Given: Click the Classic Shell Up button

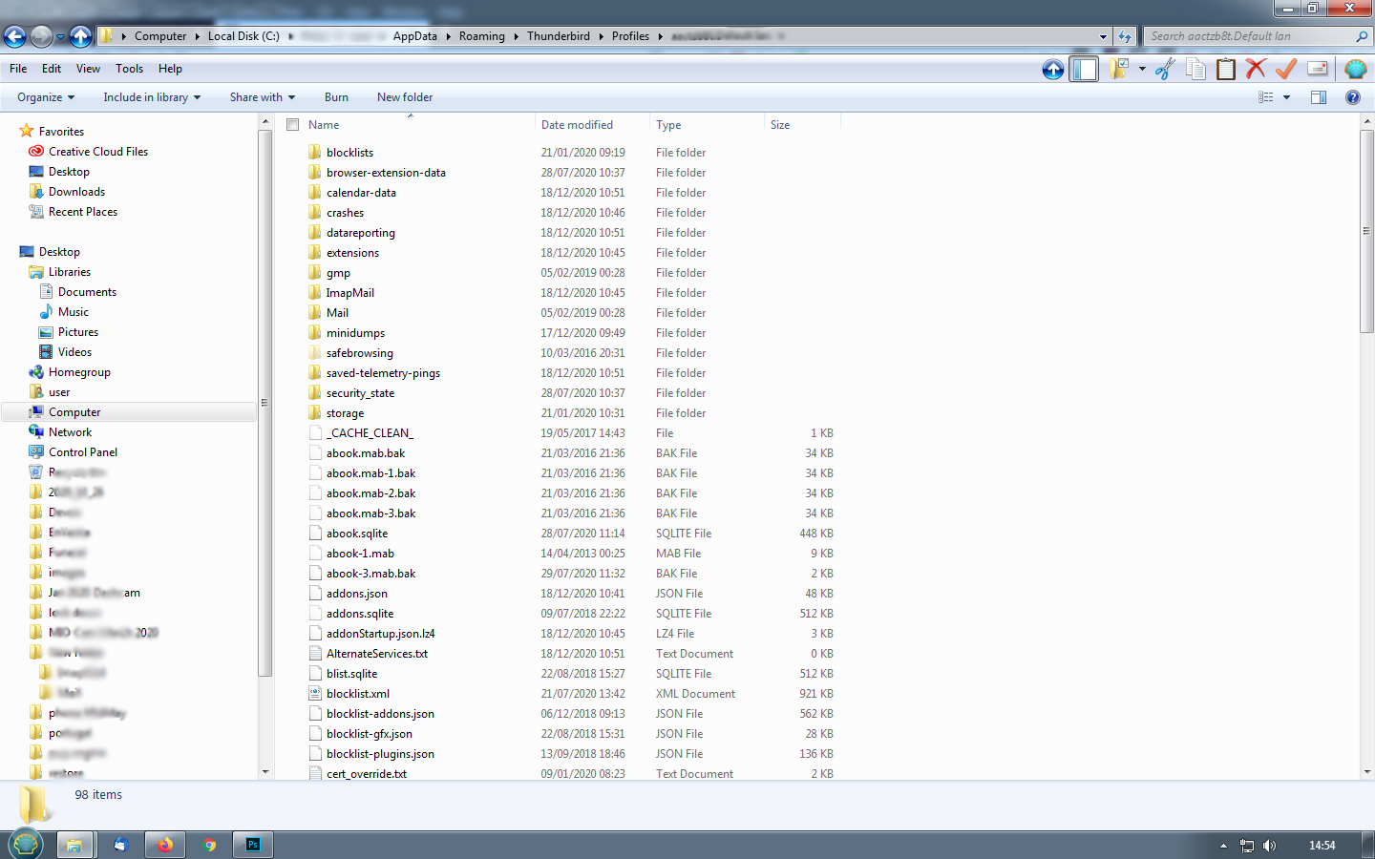Looking at the screenshot, I should click(1052, 69).
